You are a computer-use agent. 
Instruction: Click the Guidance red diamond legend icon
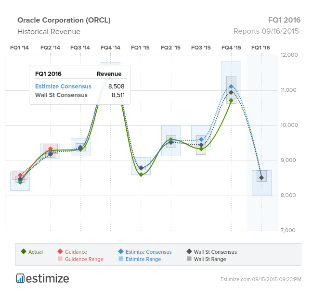coord(60,251)
